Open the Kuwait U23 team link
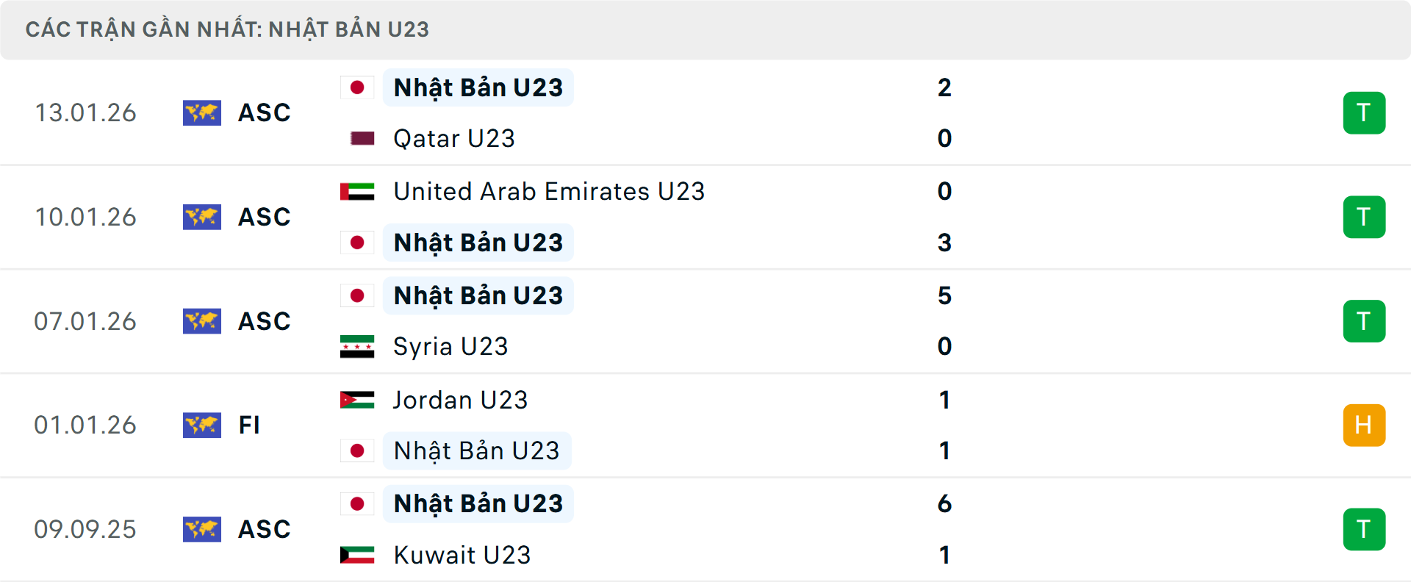1411x582 pixels. pos(462,555)
